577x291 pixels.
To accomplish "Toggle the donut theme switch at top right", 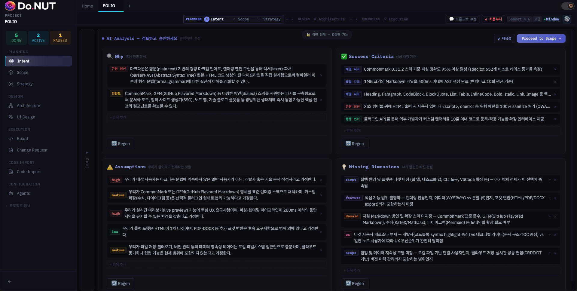I will pos(567,6).
